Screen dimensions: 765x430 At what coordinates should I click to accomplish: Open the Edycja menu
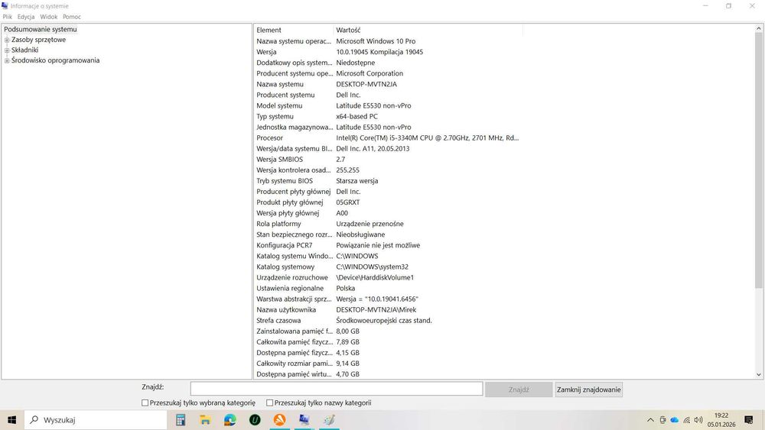(26, 17)
